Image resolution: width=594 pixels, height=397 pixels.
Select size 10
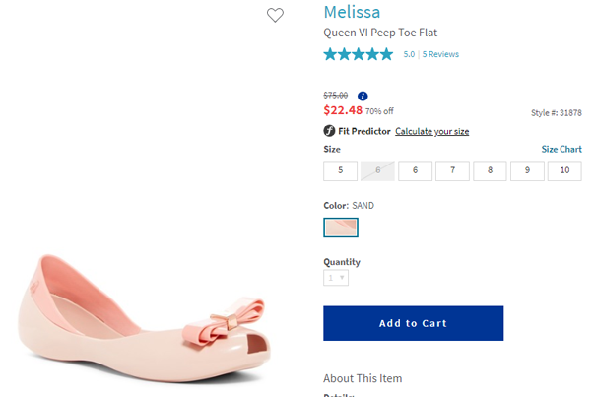coord(564,170)
